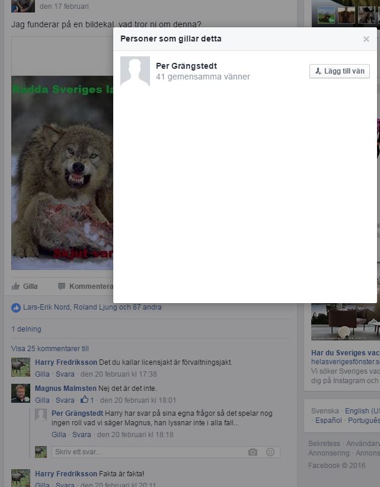The width and height of the screenshot is (380, 487).
Task: Open the emoji smiley icon in reply field
Action: (270, 452)
